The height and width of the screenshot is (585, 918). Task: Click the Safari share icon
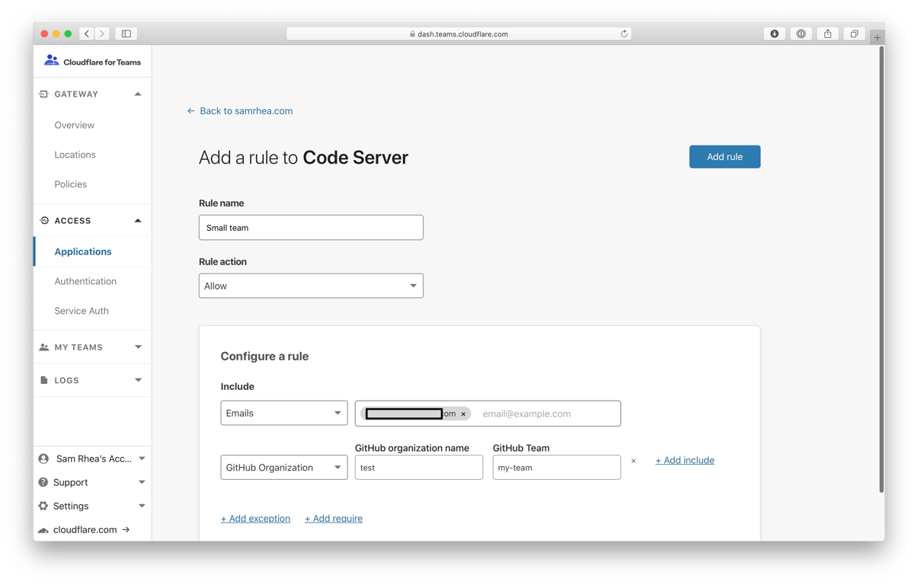(x=827, y=34)
